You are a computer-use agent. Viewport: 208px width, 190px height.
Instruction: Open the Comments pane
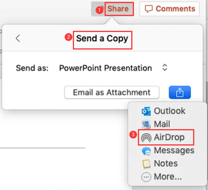point(170,9)
